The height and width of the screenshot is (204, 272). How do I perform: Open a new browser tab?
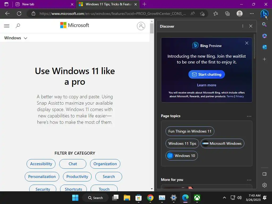pos(144,4)
